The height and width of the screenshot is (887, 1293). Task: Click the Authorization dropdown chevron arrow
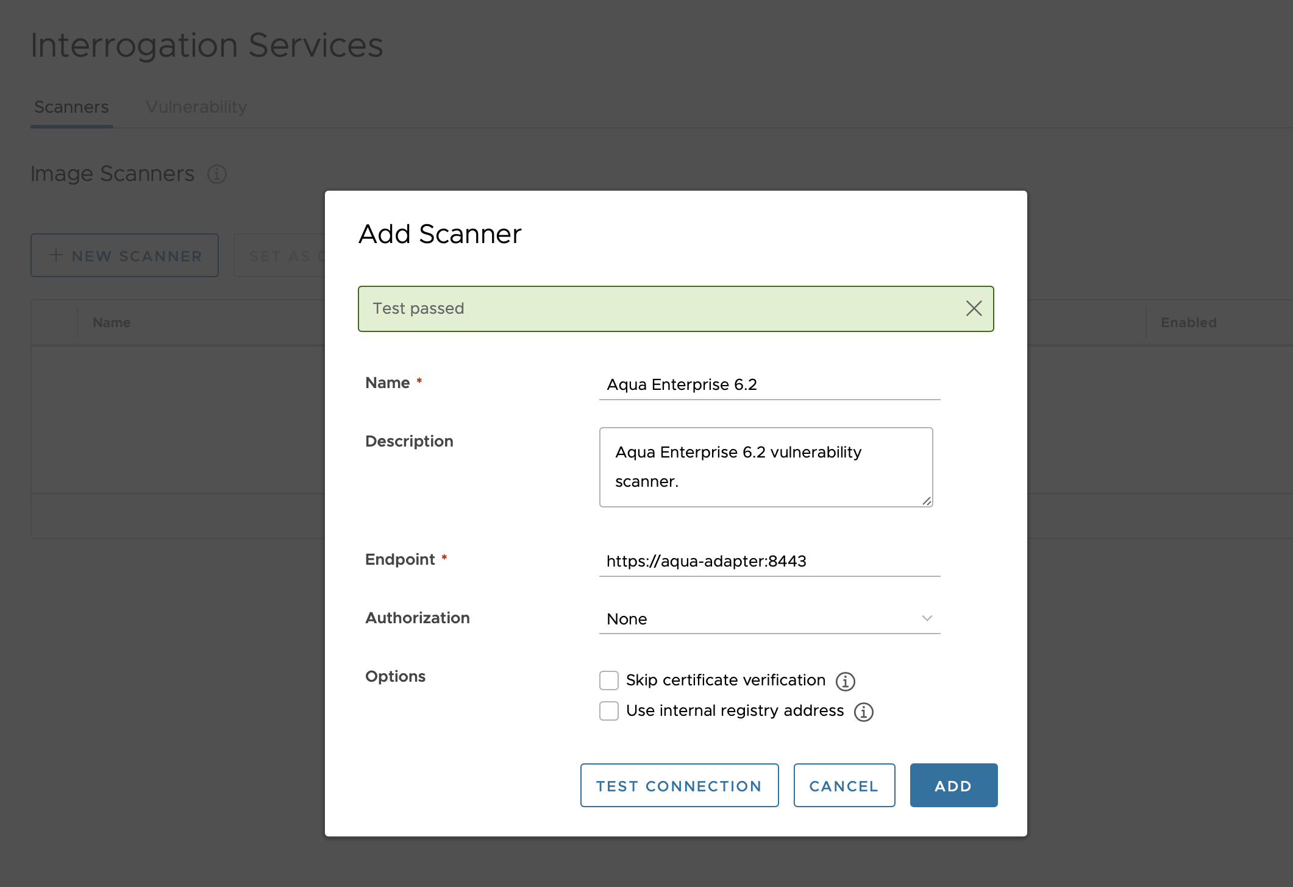point(927,618)
